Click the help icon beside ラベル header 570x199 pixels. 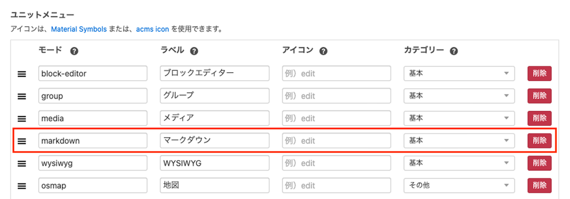[194, 51]
